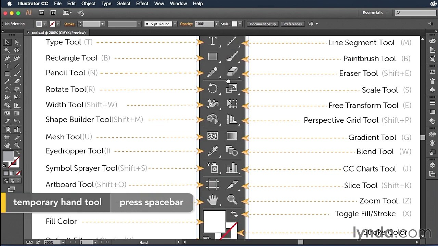
Task: Choose the Scale tool in left toolbar
Action: click(17, 90)
